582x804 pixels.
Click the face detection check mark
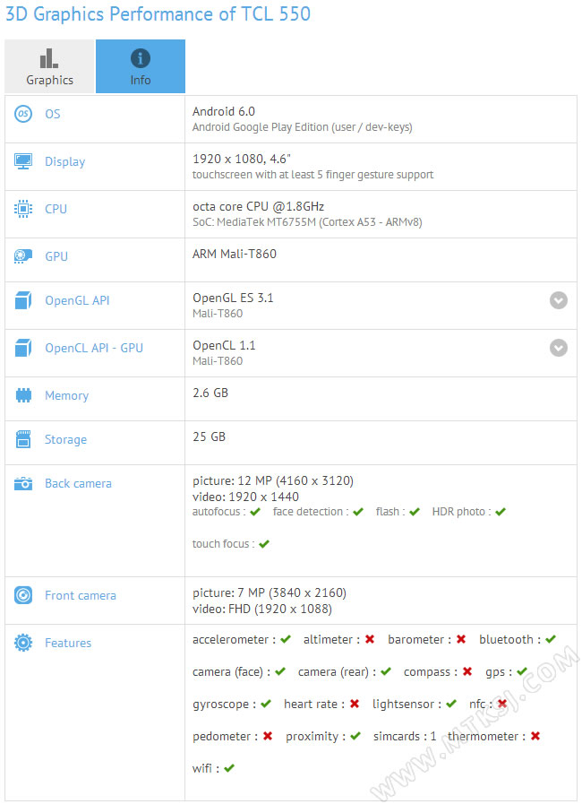point(358,512)
